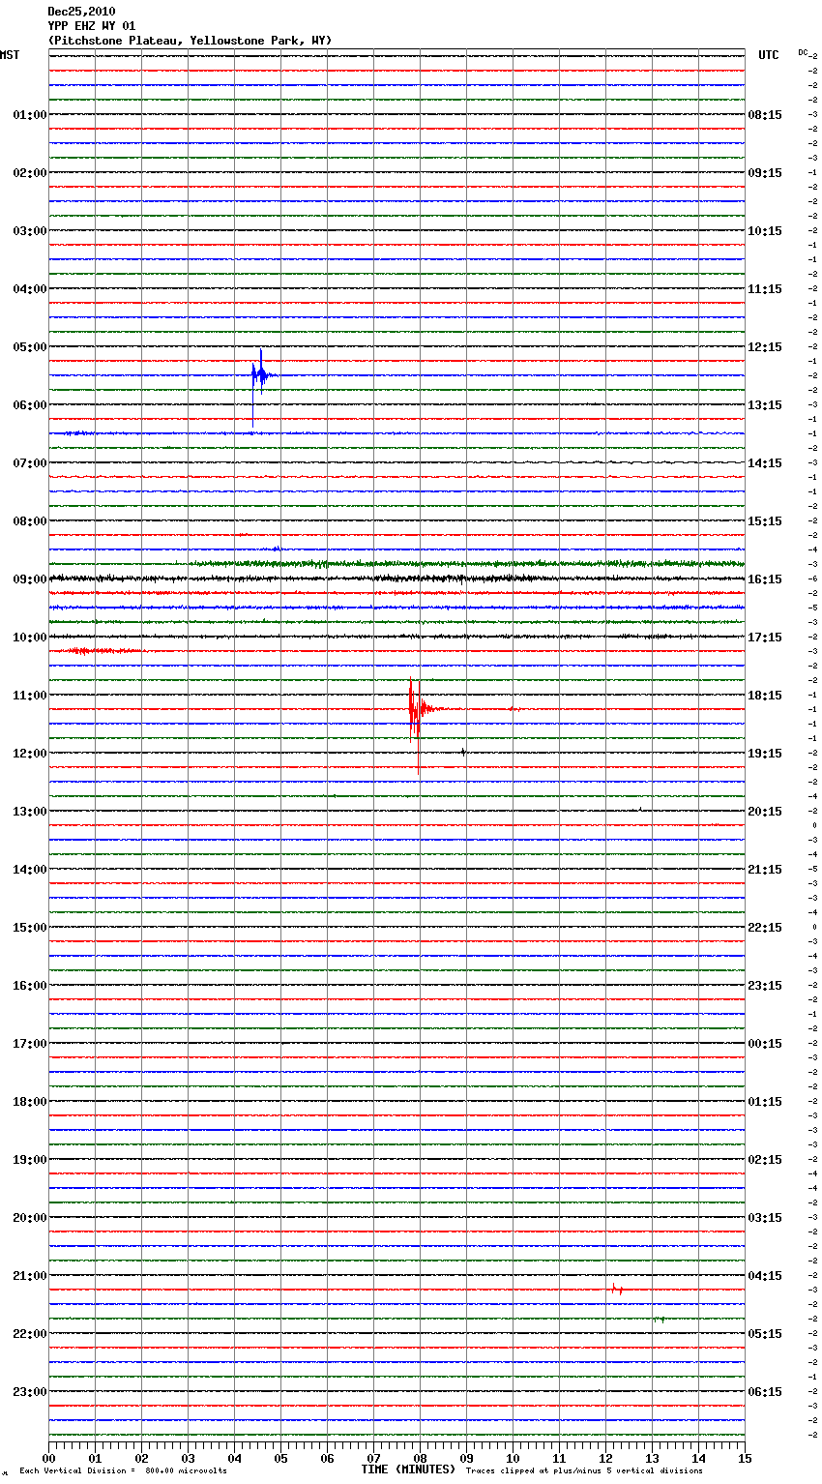Click the TIME (MINUTES) axis title
This screenshot has width=822, height=1484.
tap(408, 1469)
